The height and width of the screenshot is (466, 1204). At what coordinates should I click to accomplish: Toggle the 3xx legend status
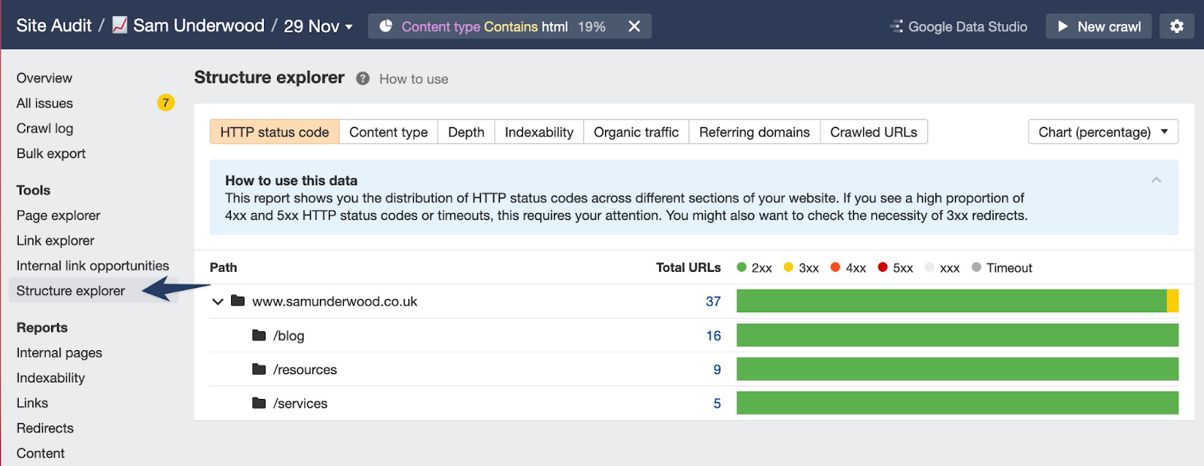click(x=801, y=267)
